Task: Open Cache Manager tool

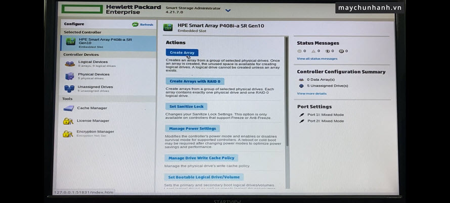Action: (92, 108)
